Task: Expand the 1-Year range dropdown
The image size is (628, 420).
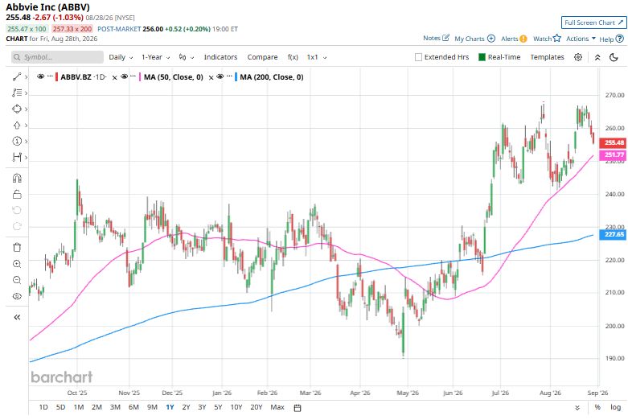Action: (155, 57)
